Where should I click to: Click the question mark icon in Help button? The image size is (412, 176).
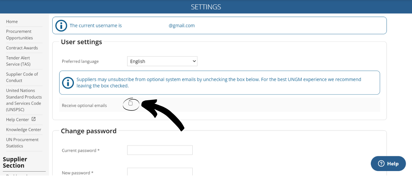[x=381, y=163]
